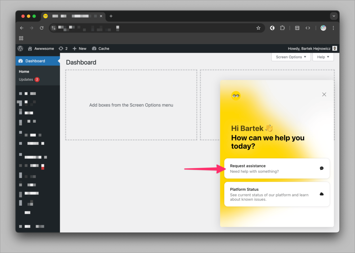355x253 pixels.
Task: Expand the Help dropdown tab
Action: [x=323, y=57]
